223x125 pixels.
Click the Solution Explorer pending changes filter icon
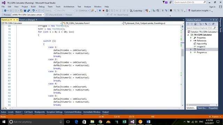(x=201, y=24)
